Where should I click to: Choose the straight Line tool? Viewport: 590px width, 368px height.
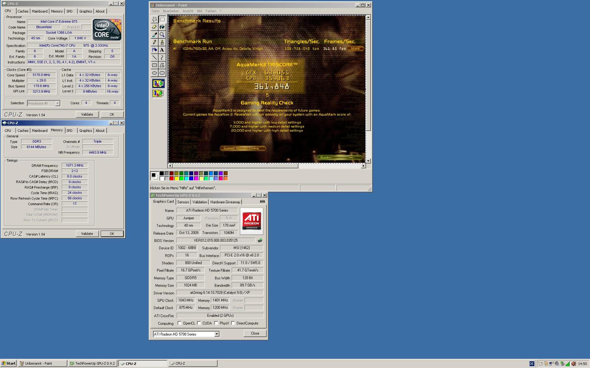[155, 57]
